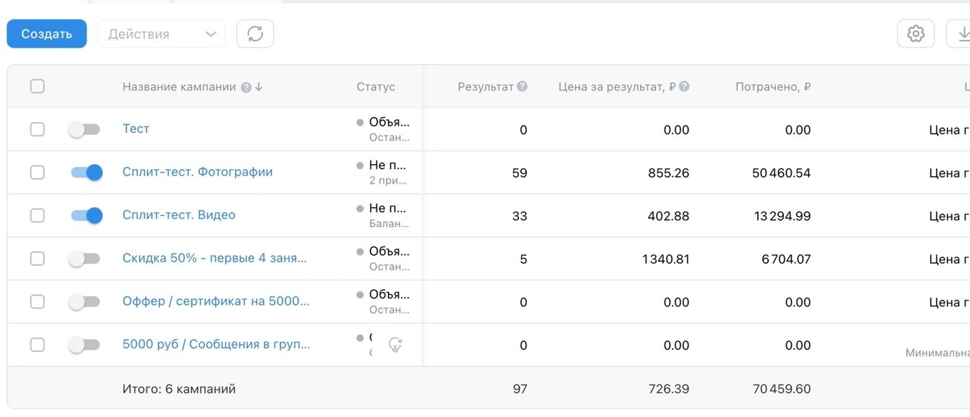Enable the 5000 руб / Сообщения campaign toggle
Viewport: 970px width, 417px height.
coord(84,345)
